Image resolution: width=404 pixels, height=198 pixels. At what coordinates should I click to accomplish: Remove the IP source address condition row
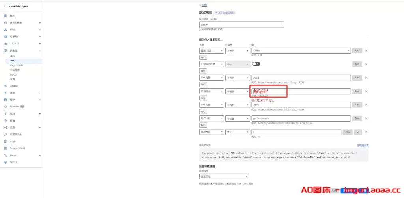[366, 91]
